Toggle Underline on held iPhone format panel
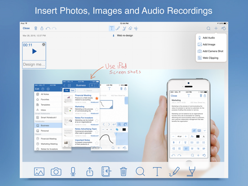The height and width of the screenshot is (186, 248). [x=186, y=142]
